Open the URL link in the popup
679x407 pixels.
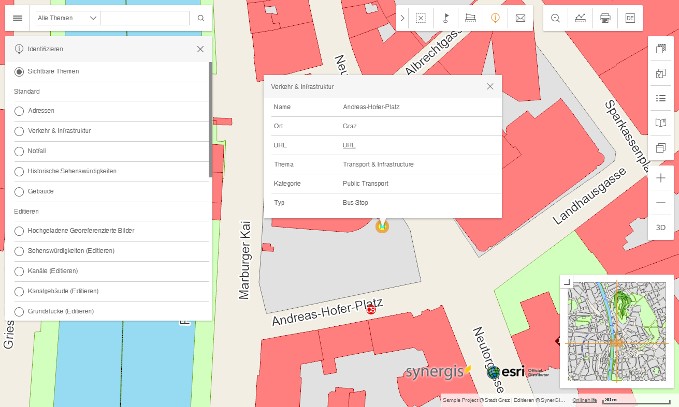coord(349,145)
